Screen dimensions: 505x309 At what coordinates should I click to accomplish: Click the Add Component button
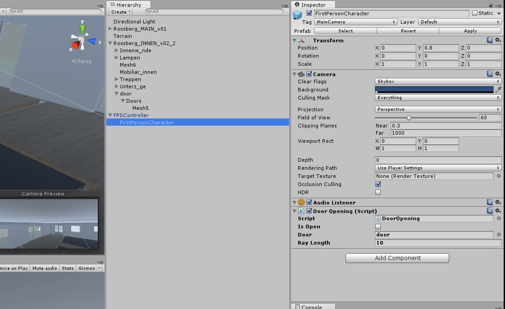click(x=397, y=258)
